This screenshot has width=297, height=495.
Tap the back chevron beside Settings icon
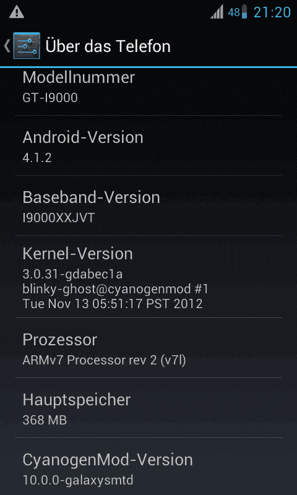(7, 46)
